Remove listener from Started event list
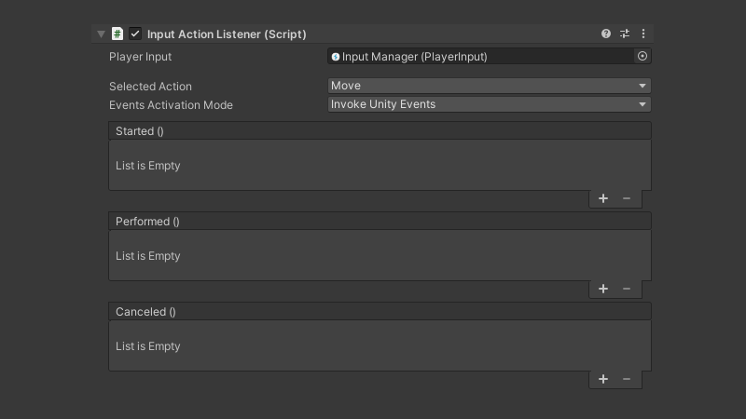This screenshot has width=746, height=419. (627, 198)
